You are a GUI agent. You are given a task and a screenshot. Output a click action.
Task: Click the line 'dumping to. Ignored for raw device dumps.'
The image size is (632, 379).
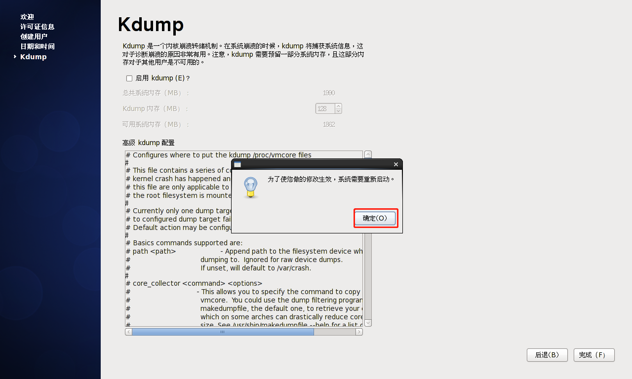click(272, 260)
